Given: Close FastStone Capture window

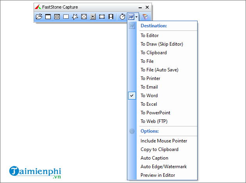Looking at the screenshot, I should [147, 7].
